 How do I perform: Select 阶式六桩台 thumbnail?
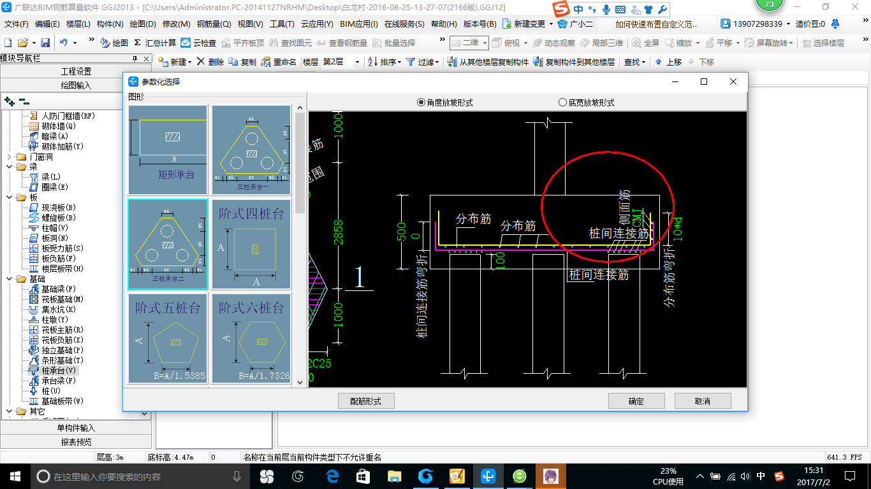click(x=251, y=338)
